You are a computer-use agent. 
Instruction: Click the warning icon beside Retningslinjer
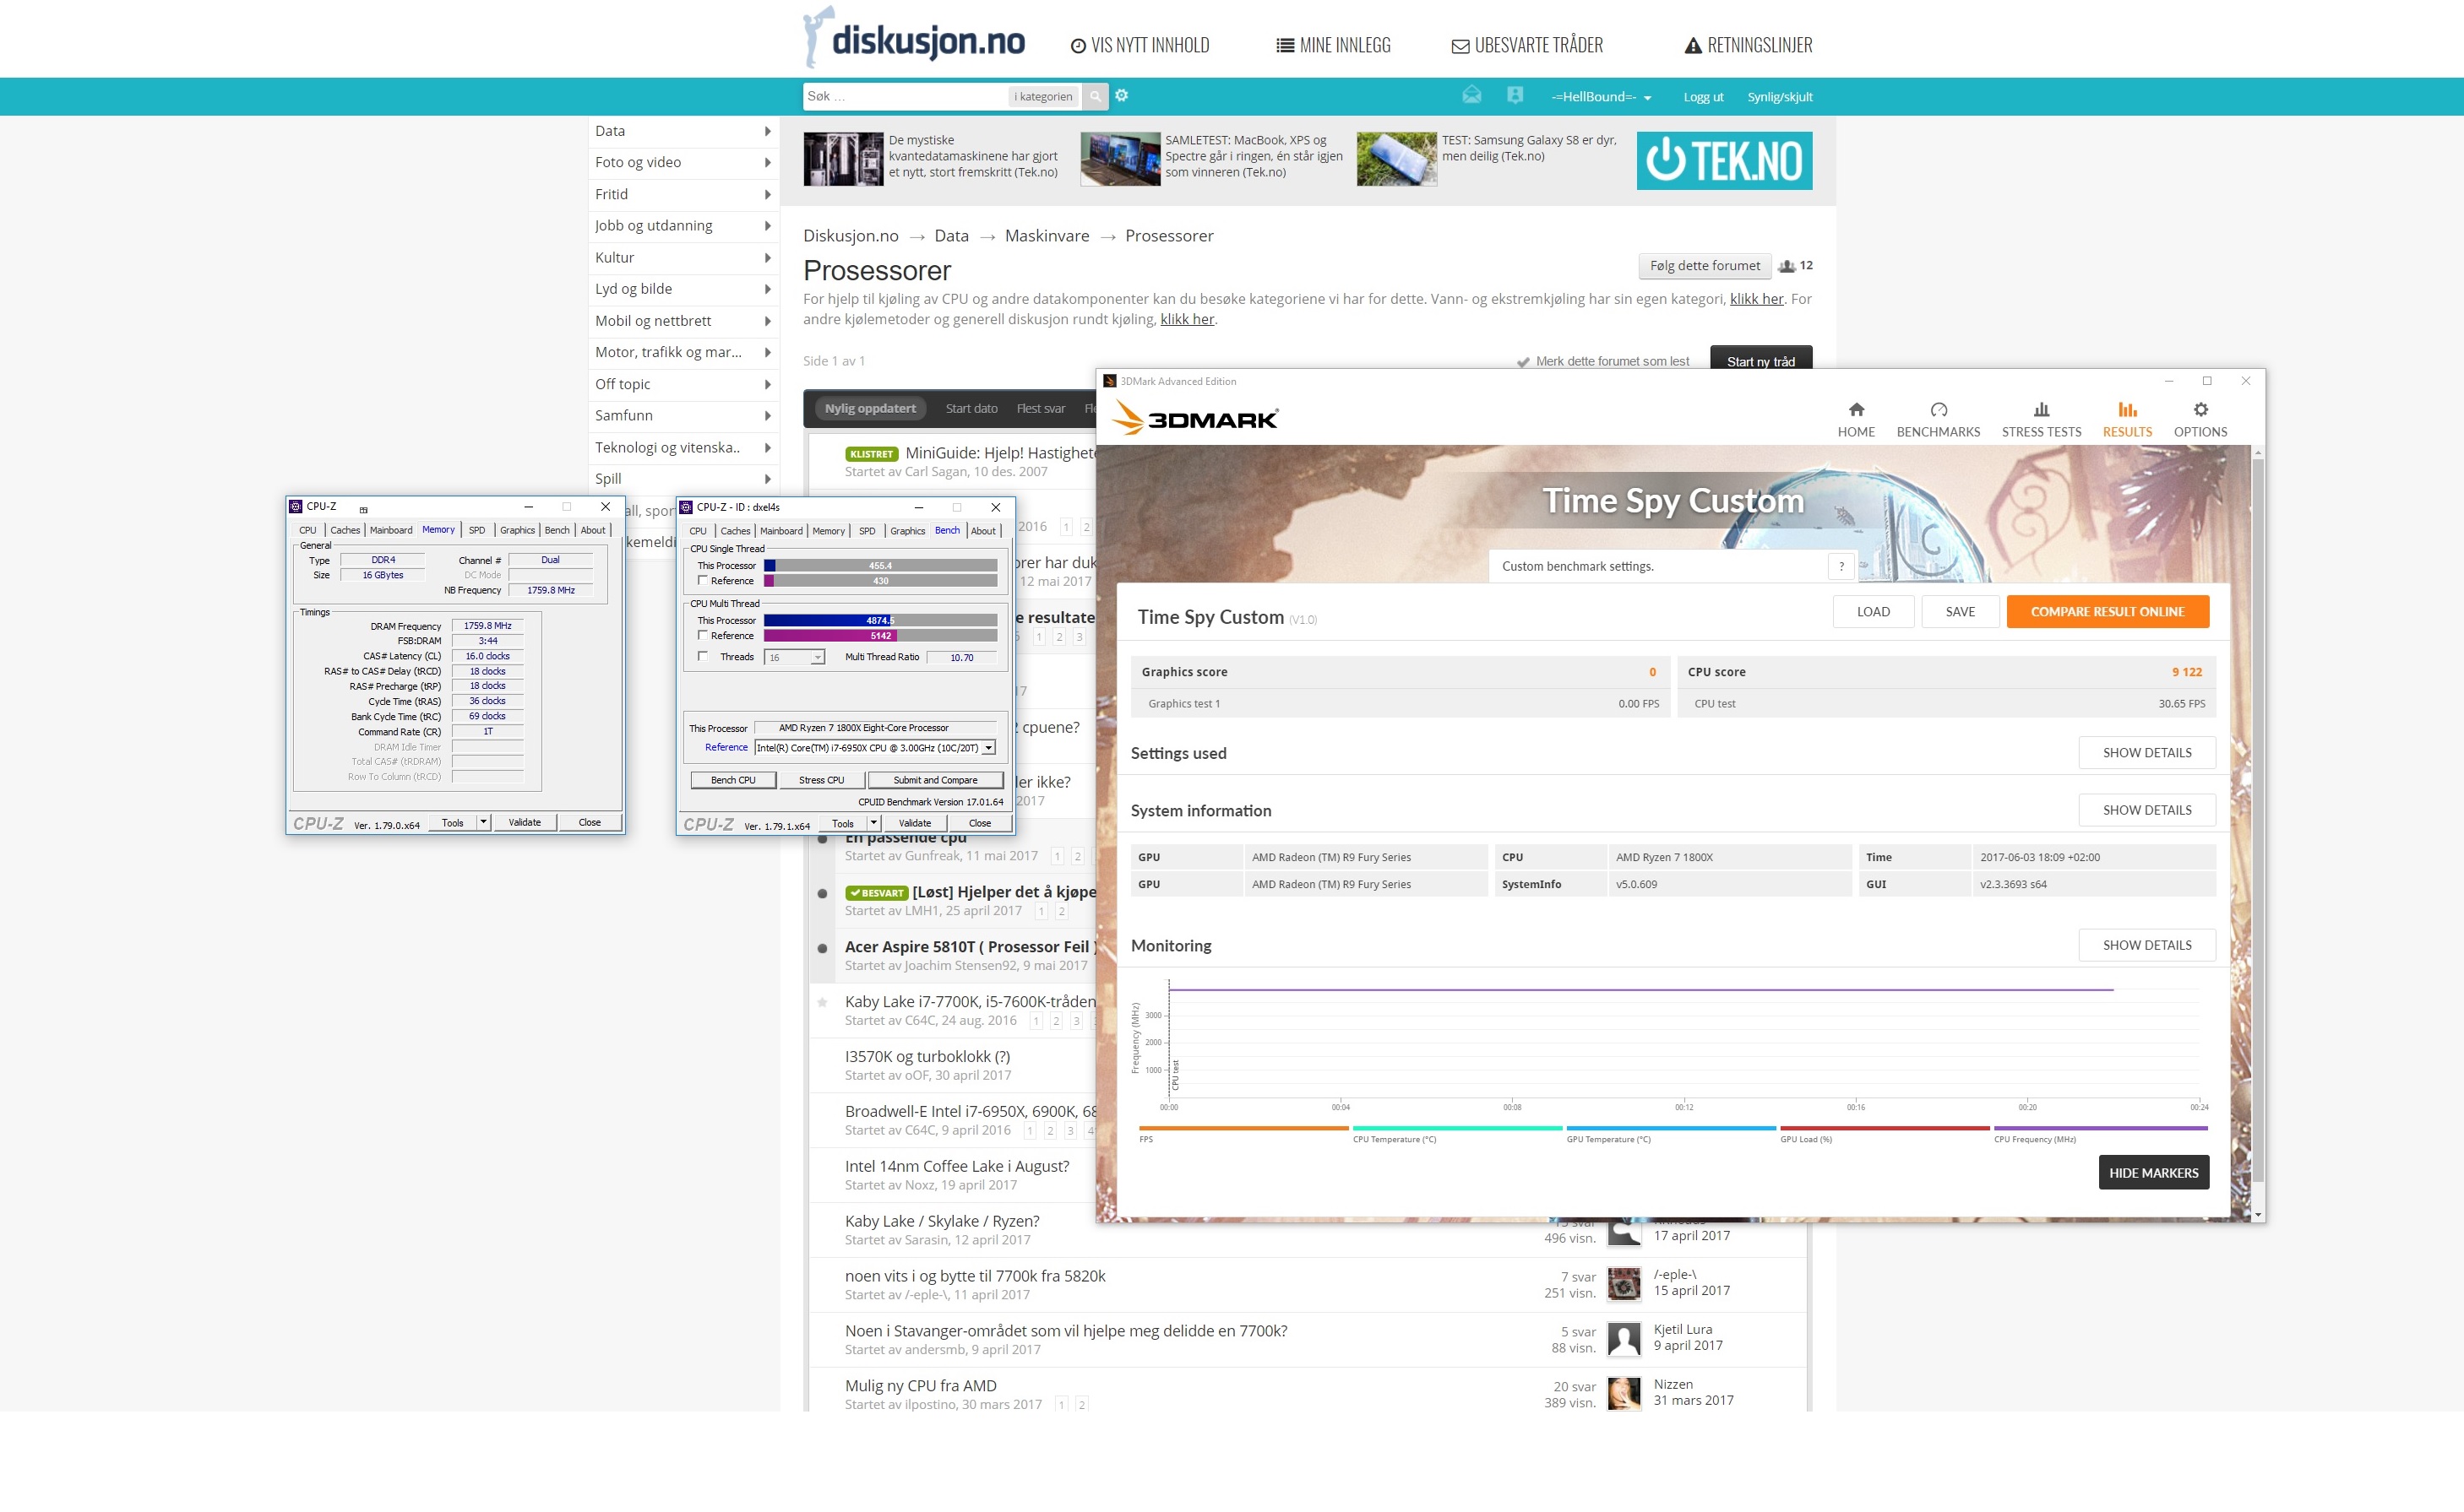tap(1693, 45)
